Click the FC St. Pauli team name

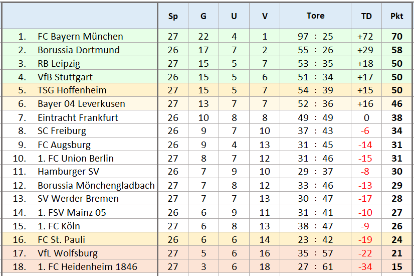pyautogui.click(x=62, y=239)
